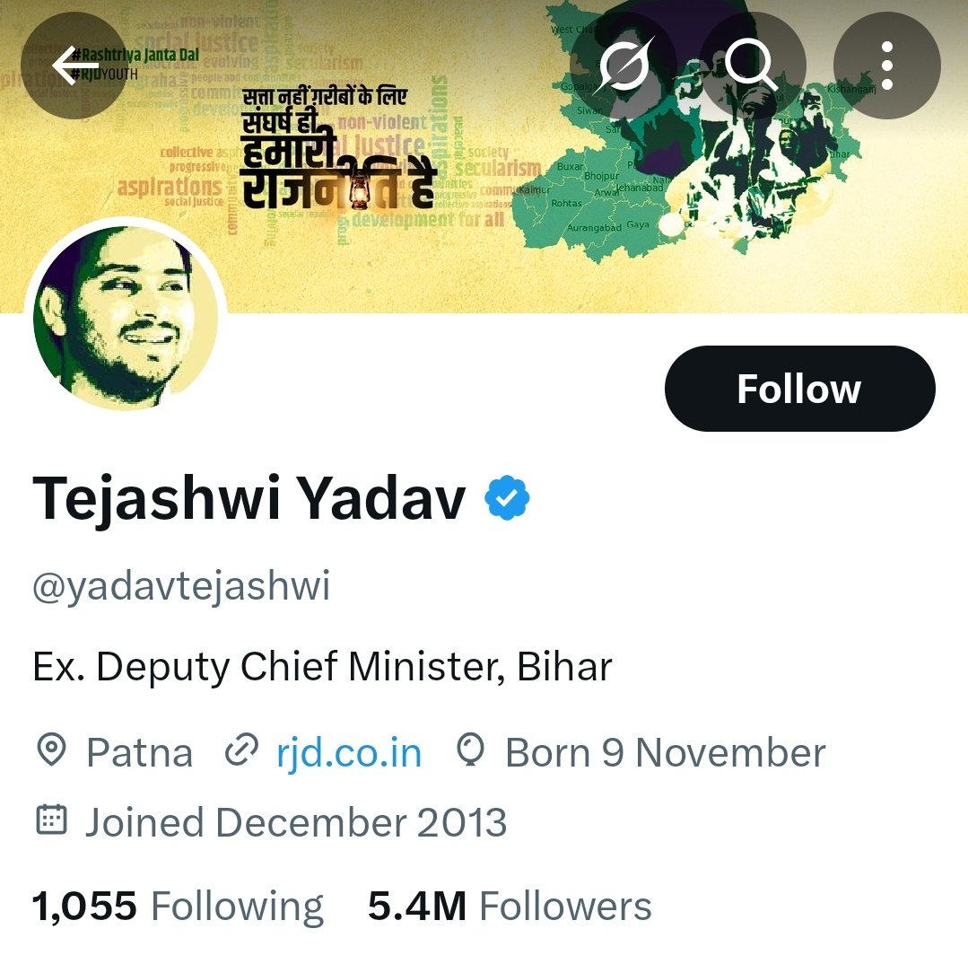968x973 pixels.
Task: Tap the @yadavtejashwi handle
Action: [x=181, y=586]
